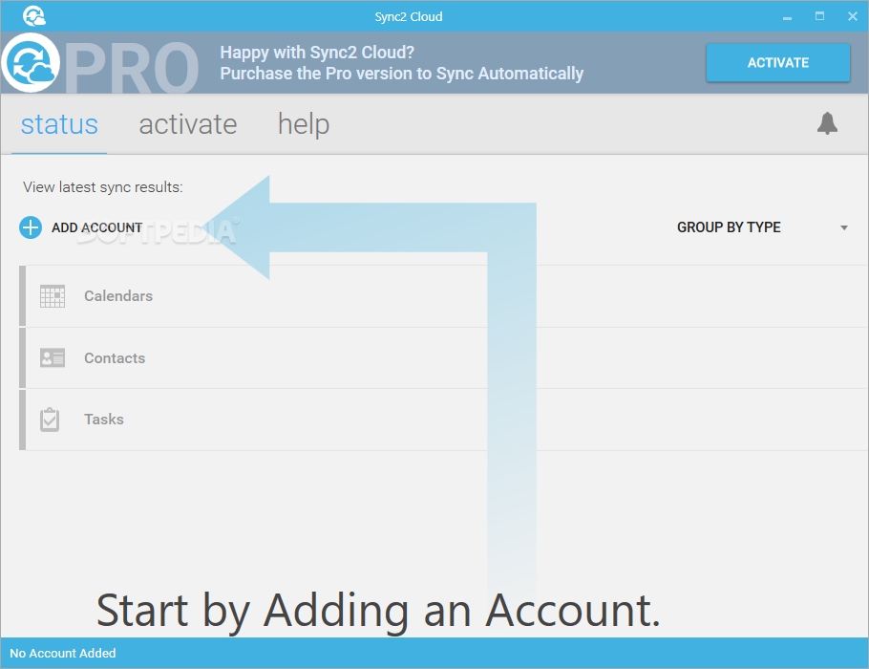This screenshot has width=869, height=669.
Task: Click the 'Happy with Sync2 Cloud?' banner text
Action: [x=317, y=53]
